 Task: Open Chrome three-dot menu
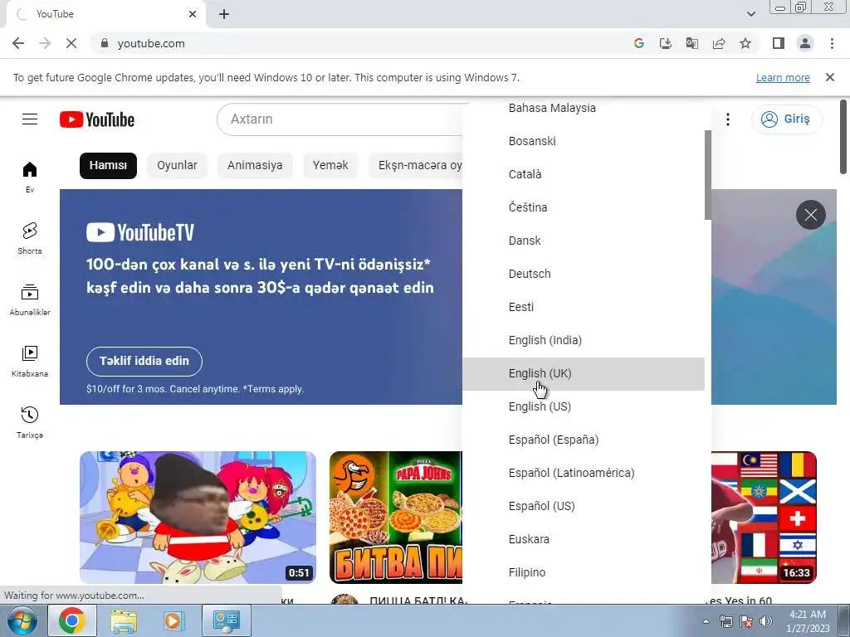(832, 43)
